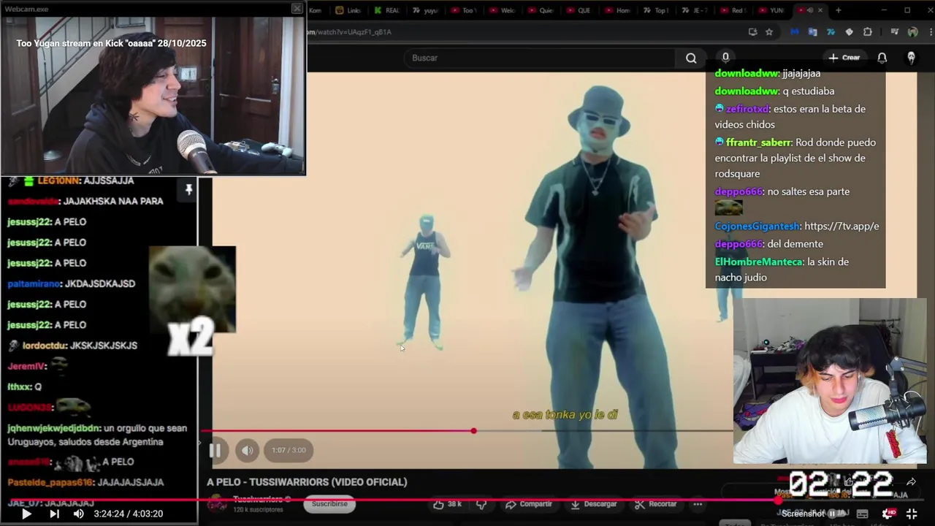Open the media control toolbar icon
The width and height of the screenshot is (935, 526).
coord(894,32)
